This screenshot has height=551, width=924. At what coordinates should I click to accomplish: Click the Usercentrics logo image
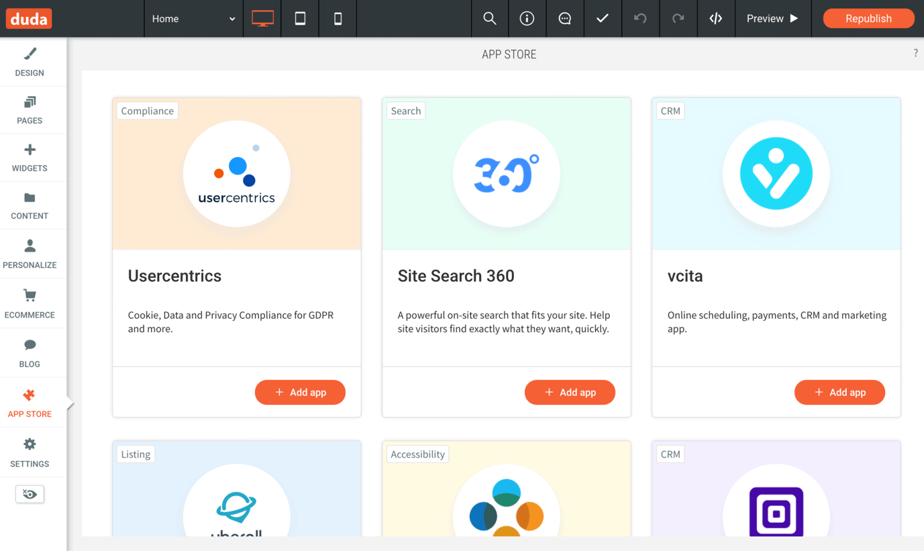pos(237,174)
